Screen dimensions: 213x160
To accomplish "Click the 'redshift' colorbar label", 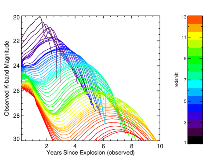I will tap(177, 80).
